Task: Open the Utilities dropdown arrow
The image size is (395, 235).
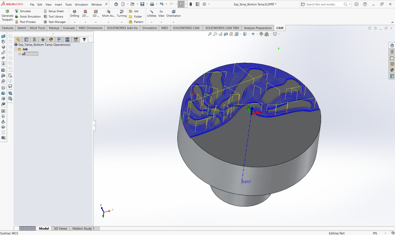Action: click(152, 22)
